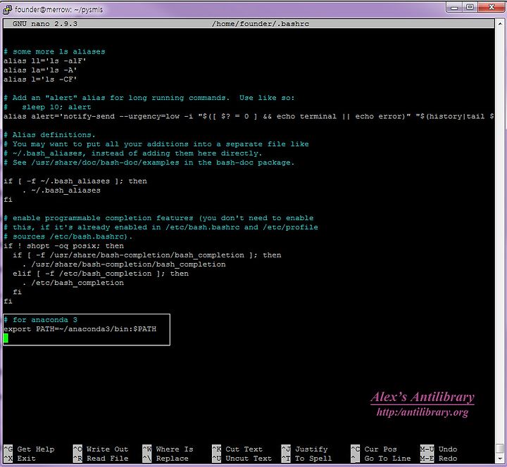Click the M-E Redo shortcut

click(439, 459)
